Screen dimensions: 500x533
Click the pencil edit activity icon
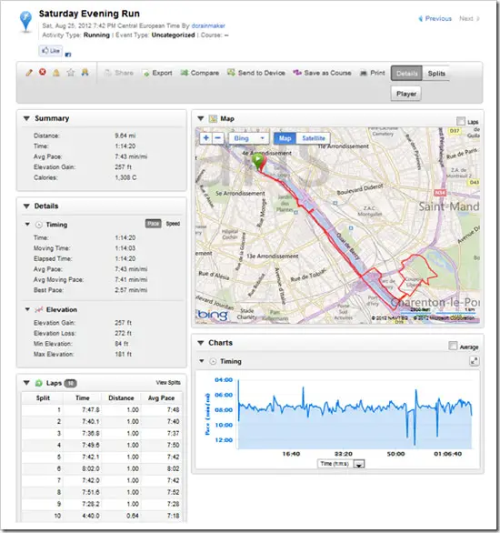[x=29, y=73]
